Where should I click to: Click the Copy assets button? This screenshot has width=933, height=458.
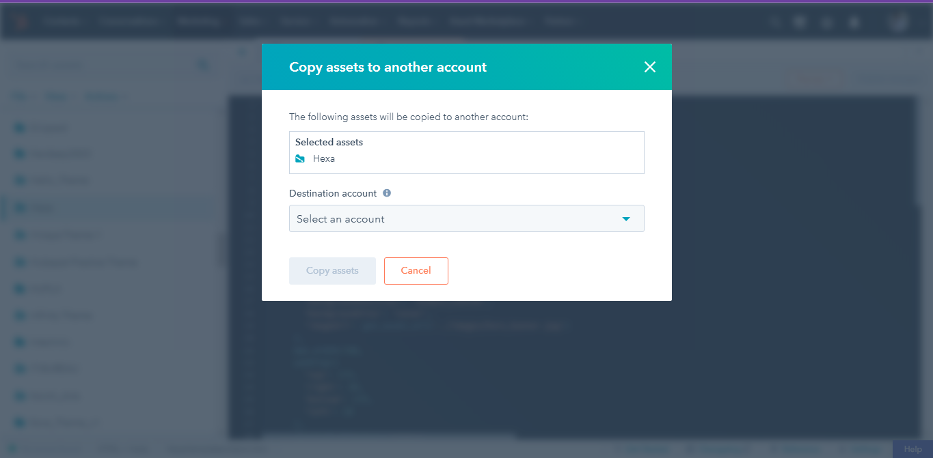(x=332, y=271)
